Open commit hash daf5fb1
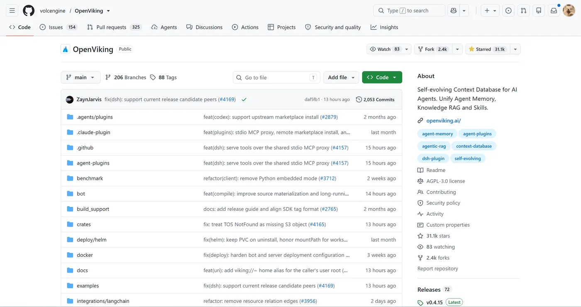581x307 pixels. [x=312, y=100]
